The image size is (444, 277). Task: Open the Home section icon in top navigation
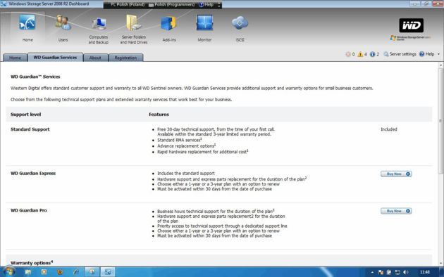click(x=27, y=27)
